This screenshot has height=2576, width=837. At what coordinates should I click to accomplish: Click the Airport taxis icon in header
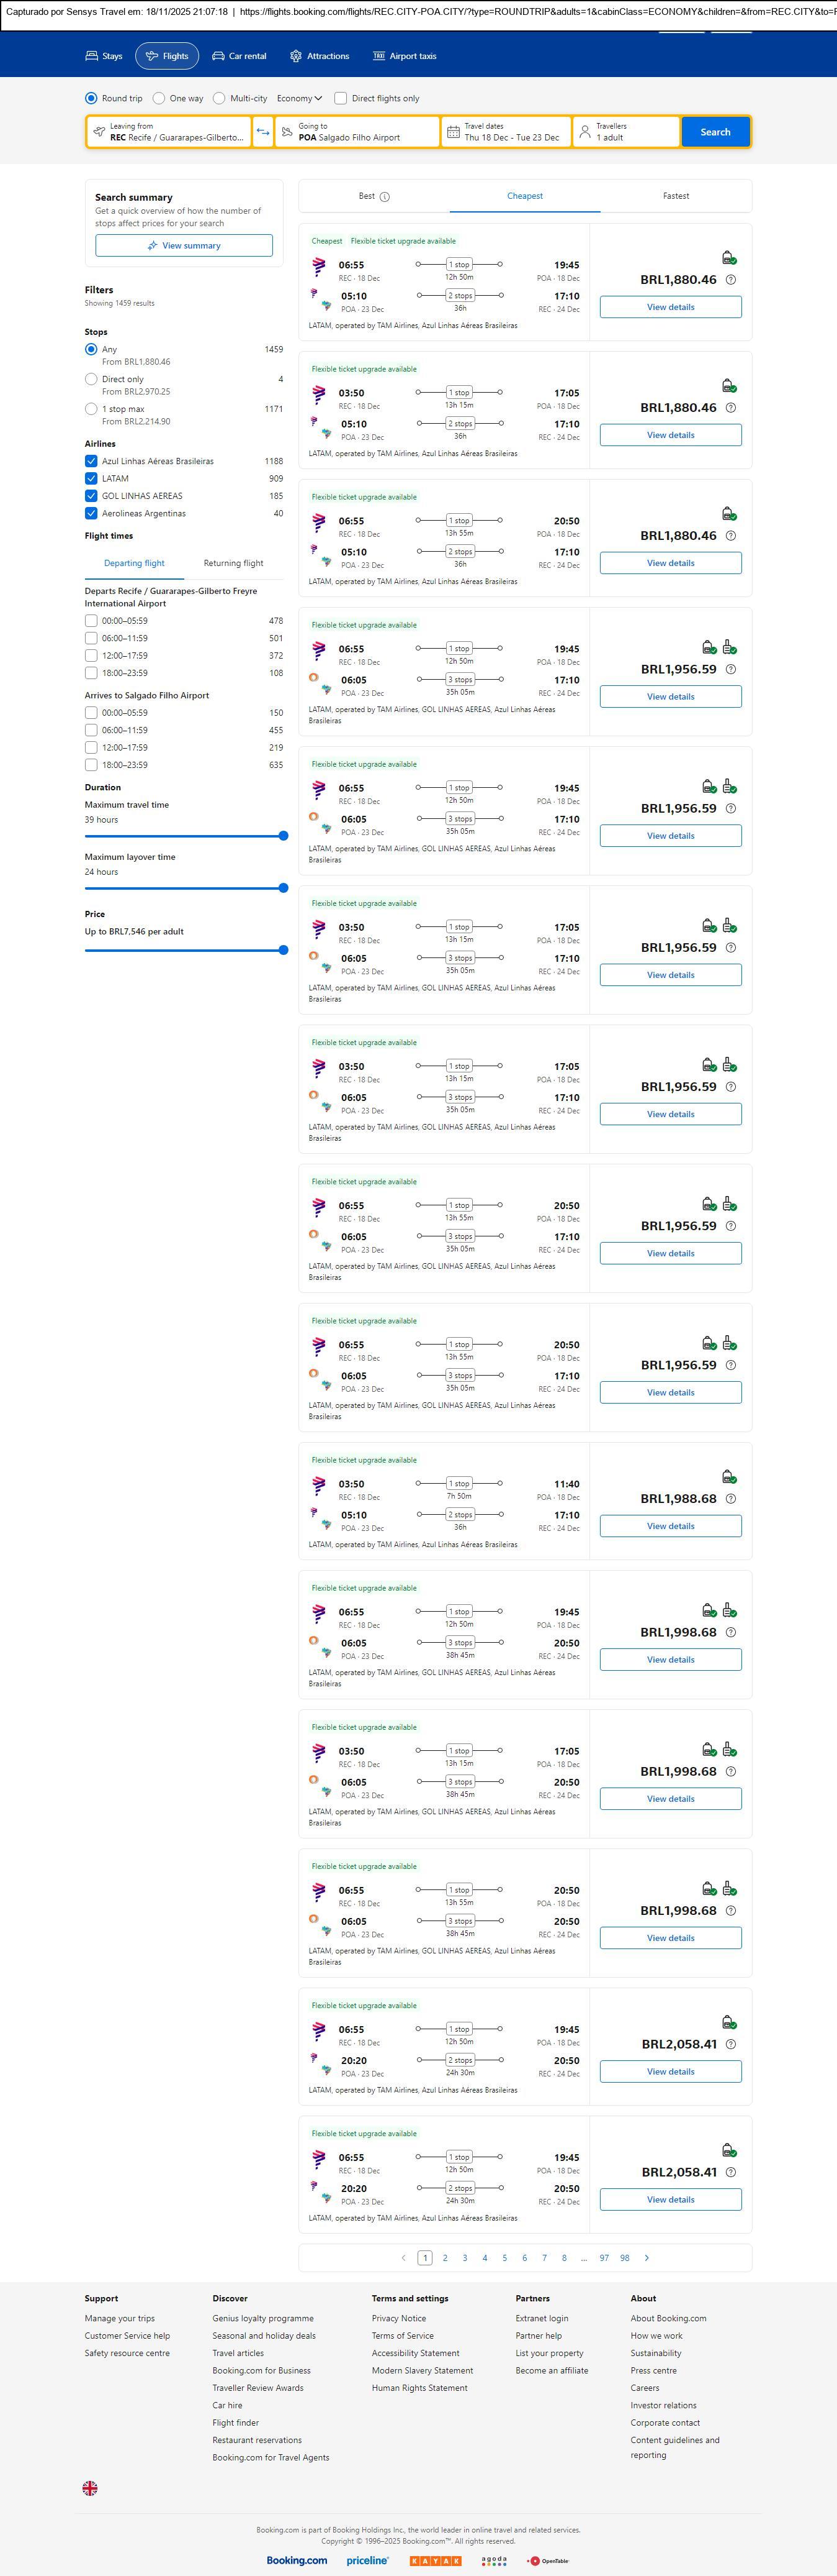click(x=378, y=56)
